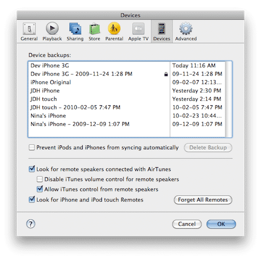This screenshot has height=259, width=261.
Task: Open help with the question mark button
Action: click(x=30, y=224)
